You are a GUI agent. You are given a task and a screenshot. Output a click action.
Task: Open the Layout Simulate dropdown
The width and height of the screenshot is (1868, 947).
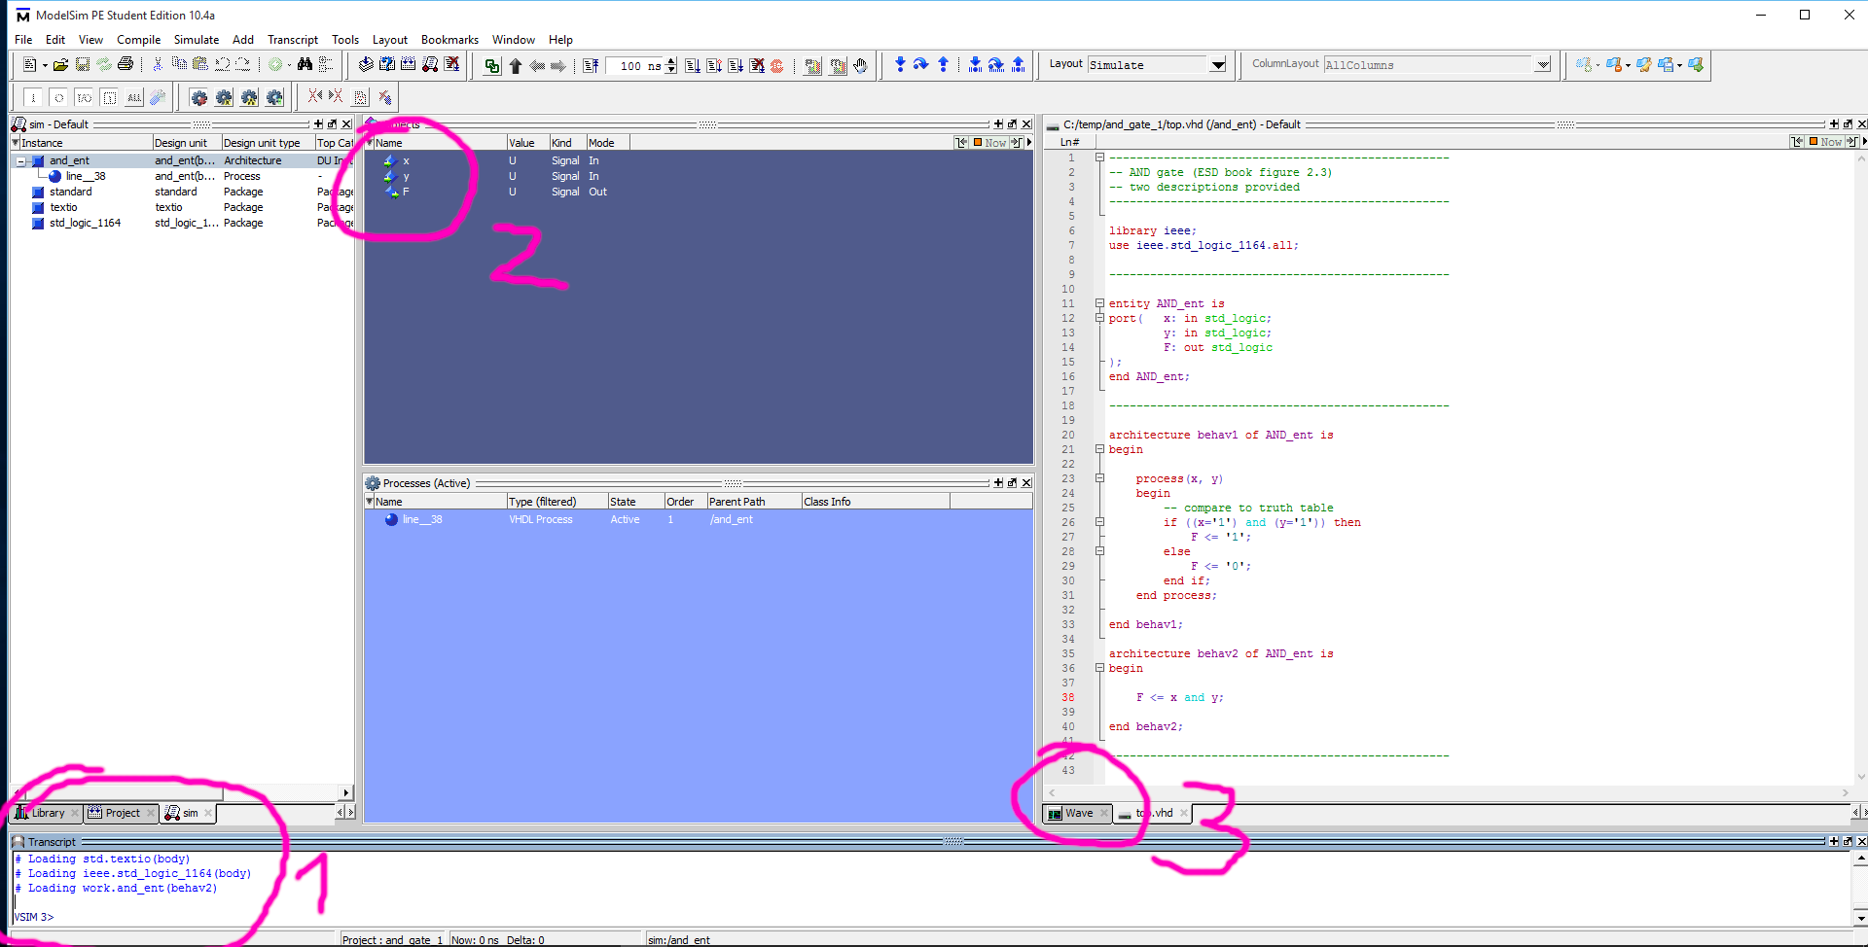coord(1217,65)
